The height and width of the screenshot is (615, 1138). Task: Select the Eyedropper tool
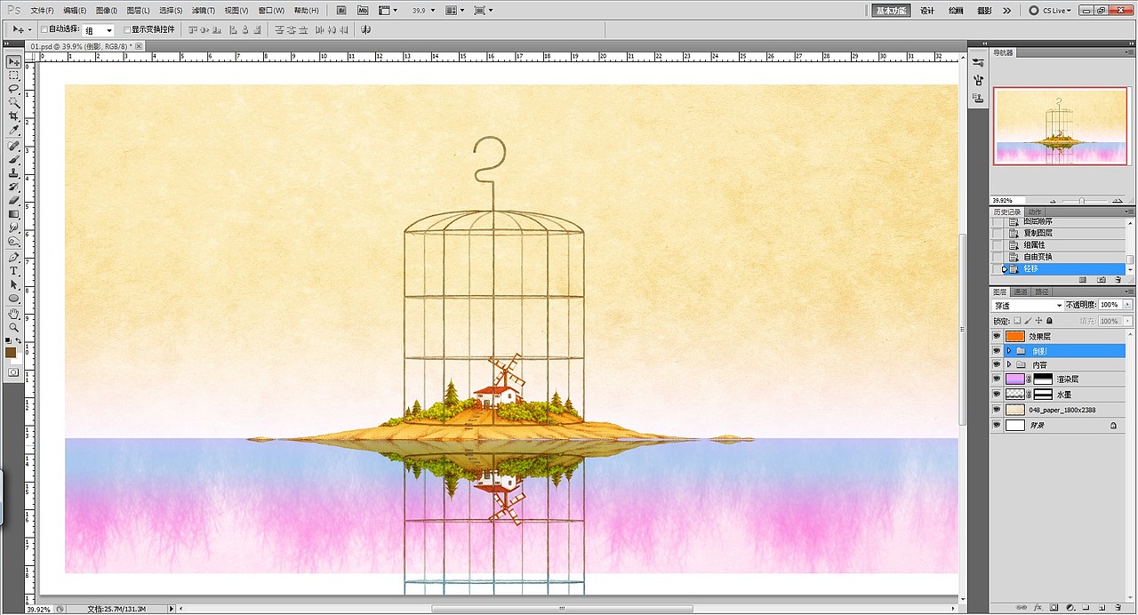pyautogui.click(x=14, y=131)
